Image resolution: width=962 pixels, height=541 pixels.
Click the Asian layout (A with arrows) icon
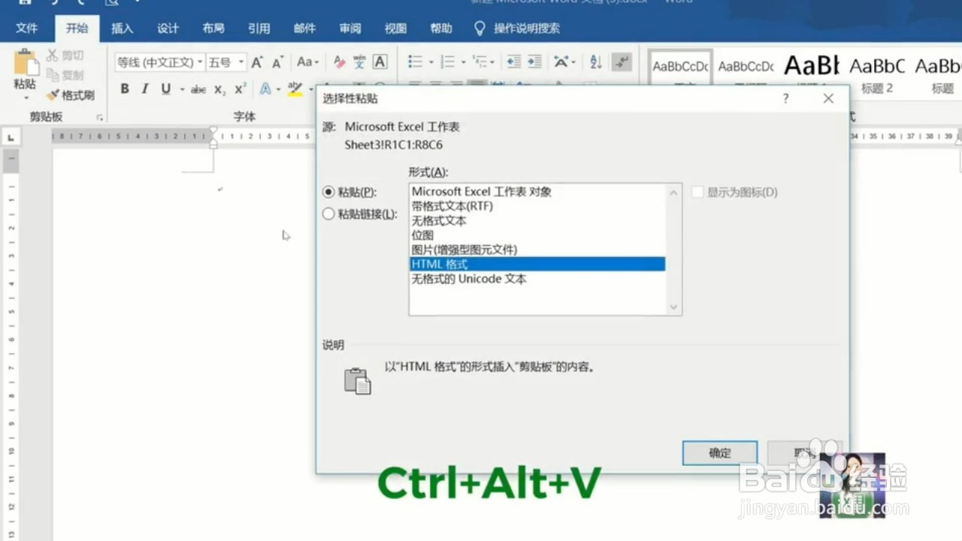pyautogui.click(x=561, y=62)
